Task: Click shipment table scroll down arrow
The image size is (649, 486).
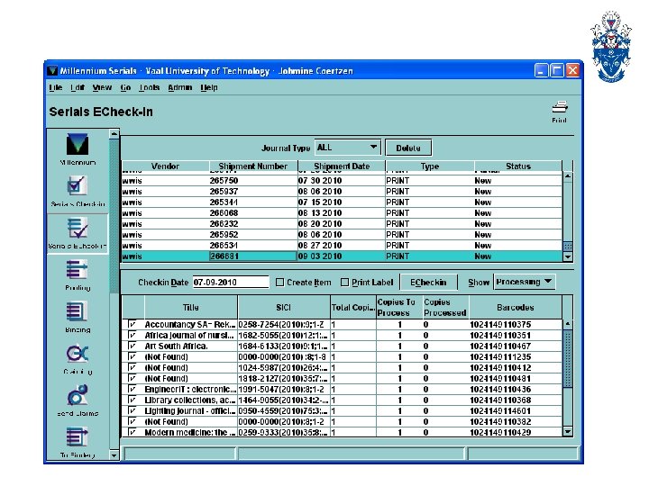Action: (x=568, y=256)
